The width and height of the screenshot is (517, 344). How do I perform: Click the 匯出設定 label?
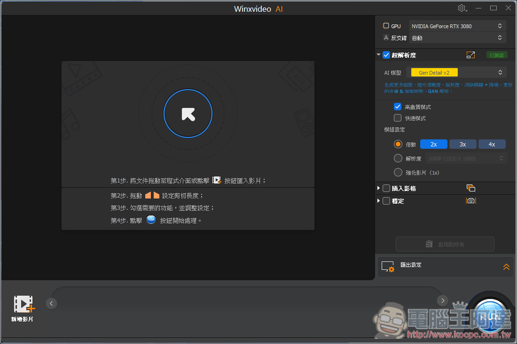(x=410, y=264)
